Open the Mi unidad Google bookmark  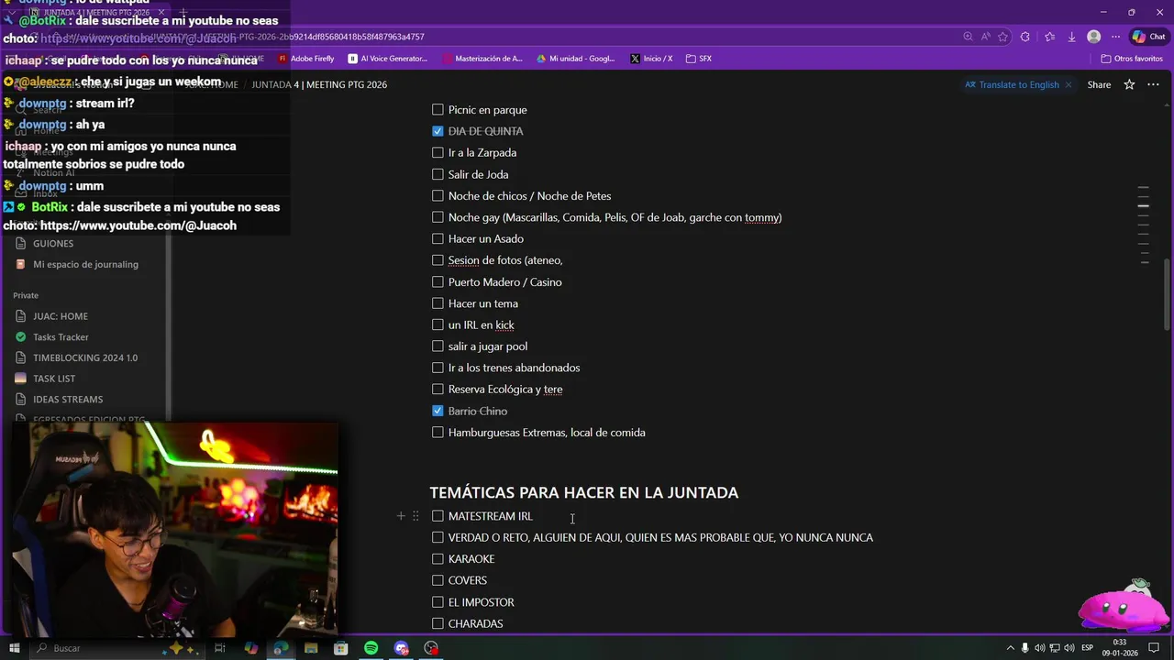tap(576, 59)
